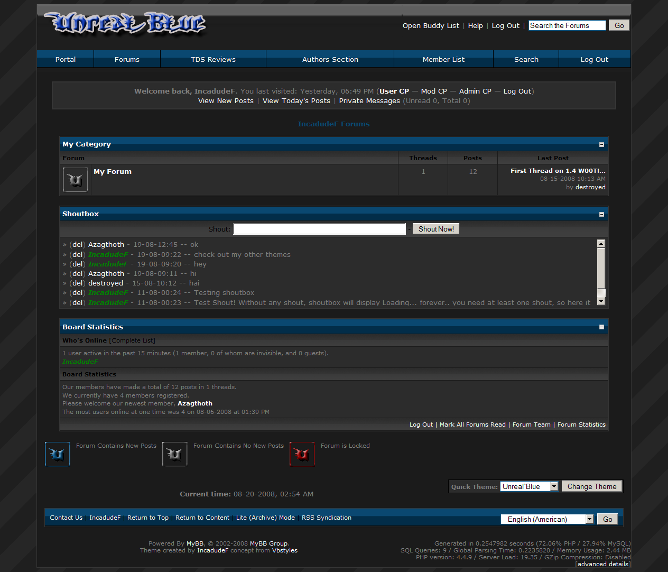
Task: Click Log Out in the navigation bar
Action: point(595,59)
